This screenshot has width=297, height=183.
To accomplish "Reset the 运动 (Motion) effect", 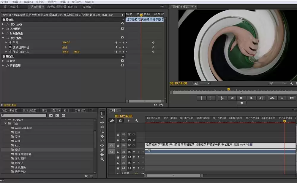I will pyautogui.click(x=122, y=24).
